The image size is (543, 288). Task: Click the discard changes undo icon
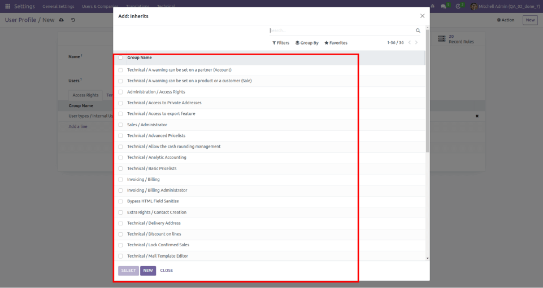pos(73,20)
